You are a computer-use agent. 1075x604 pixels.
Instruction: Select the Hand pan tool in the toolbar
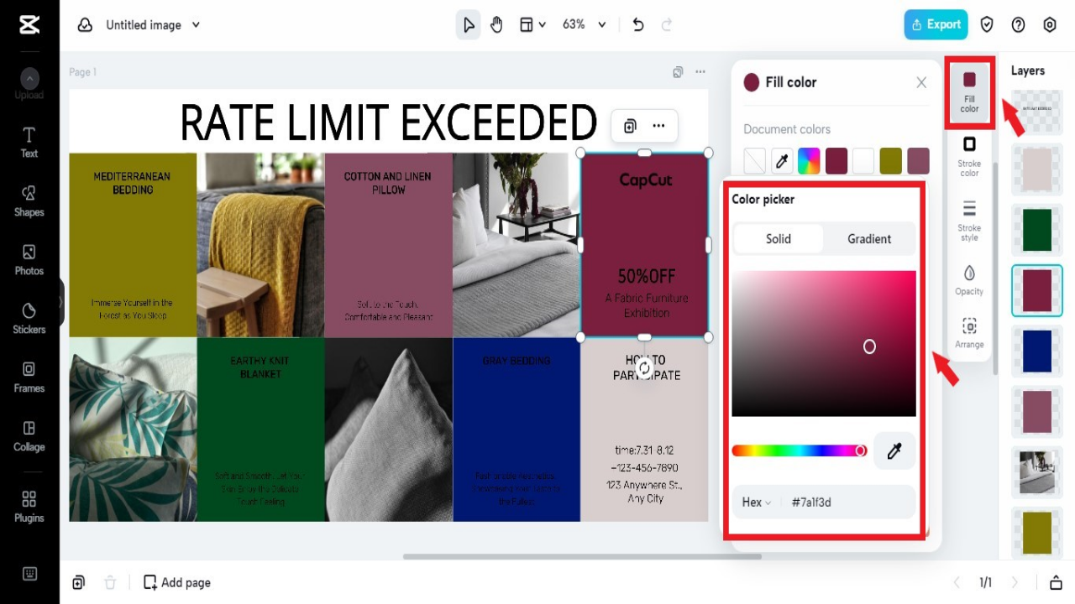(x=496, y=24)
